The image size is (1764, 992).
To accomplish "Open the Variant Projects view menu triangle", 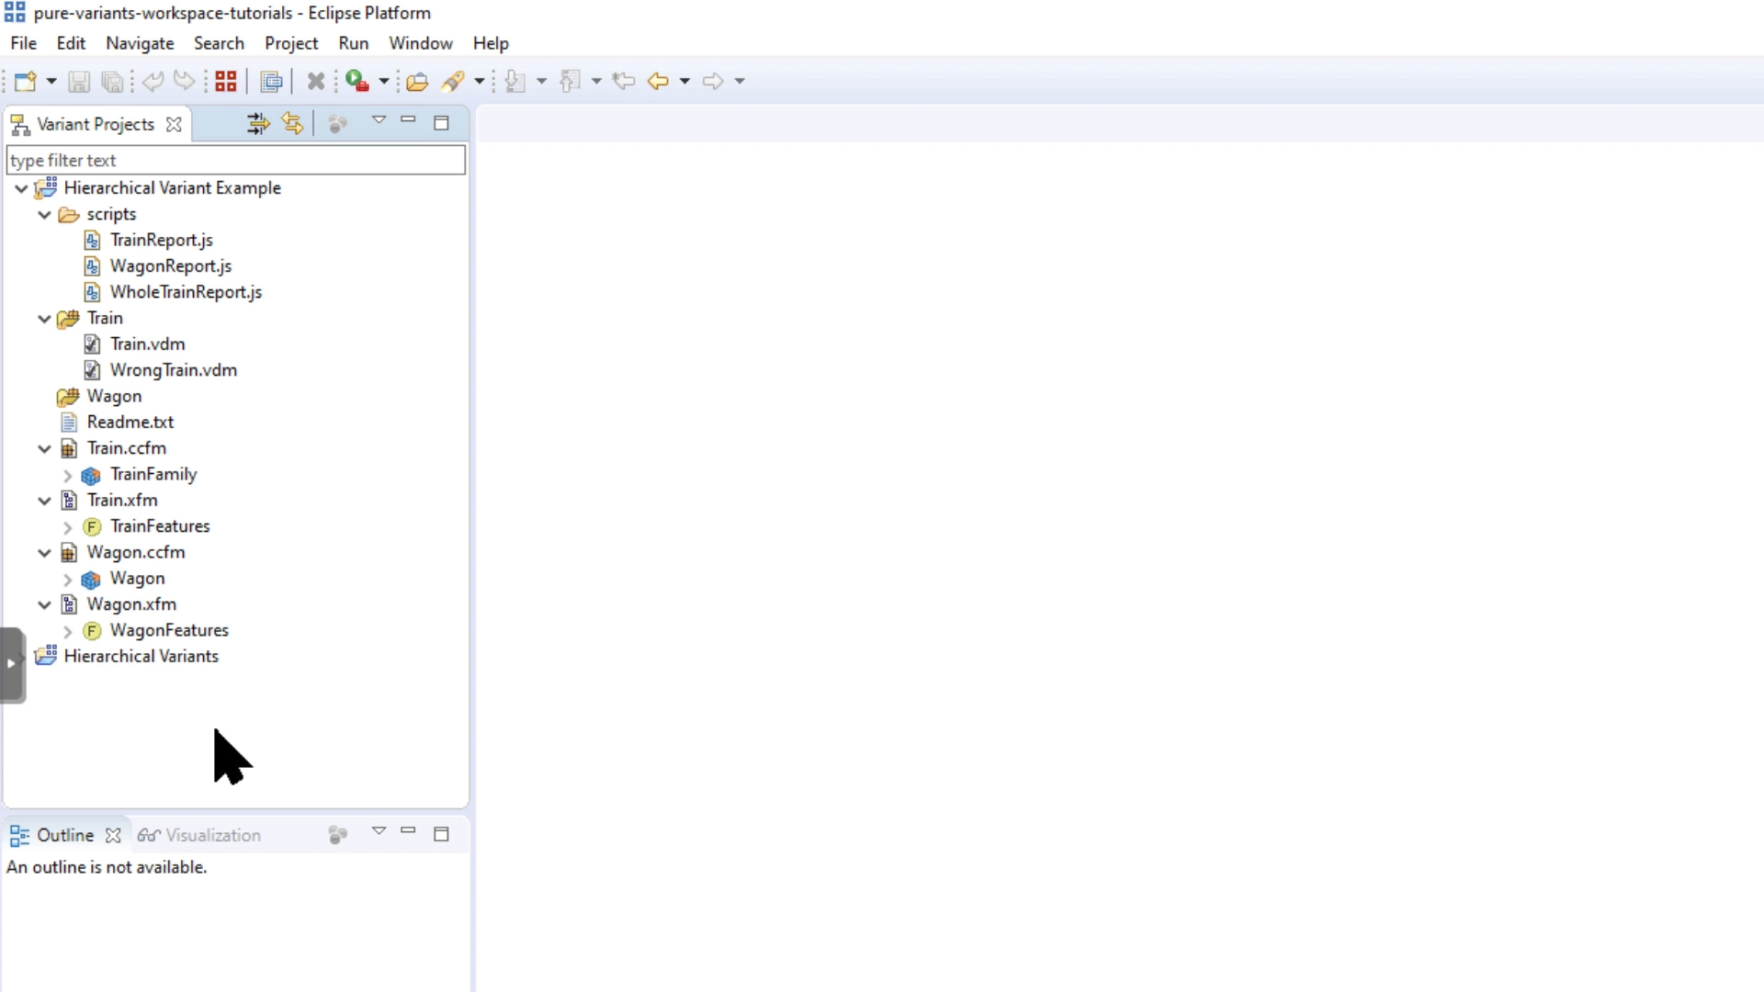I will click(x=379, y=120).
